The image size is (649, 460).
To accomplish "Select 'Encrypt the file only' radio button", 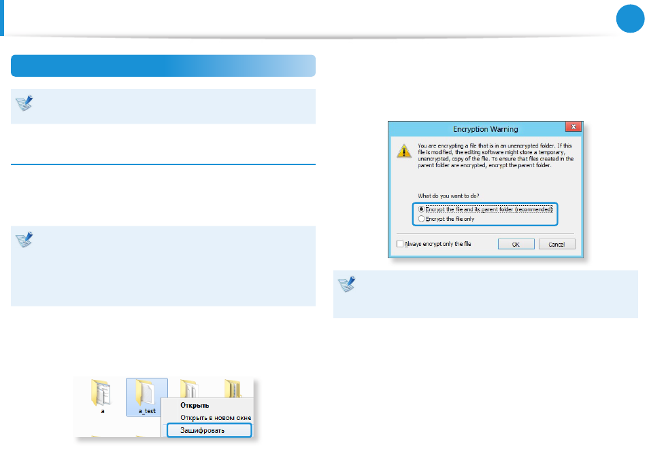I will pyautogui.click(x=421, y=219).
